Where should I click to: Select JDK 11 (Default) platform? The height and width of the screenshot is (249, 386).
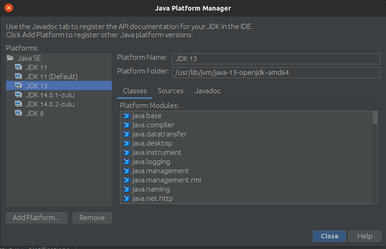(x=52, y=77)
